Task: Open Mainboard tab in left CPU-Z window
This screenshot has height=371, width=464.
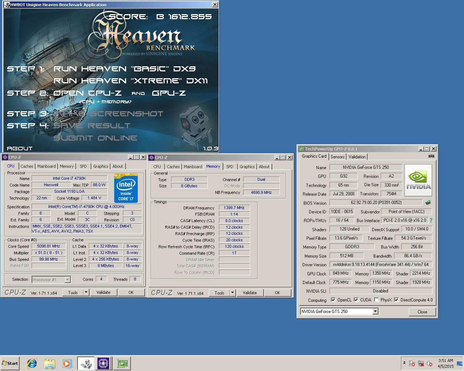Action: (46, 166)
